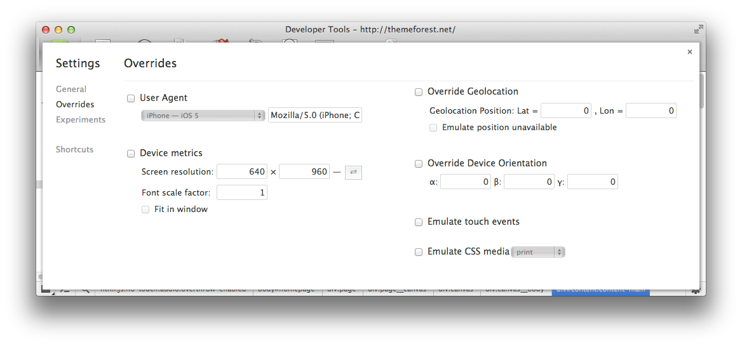
Task: Check Emulate position unavailable
Action: click(433, 128)
